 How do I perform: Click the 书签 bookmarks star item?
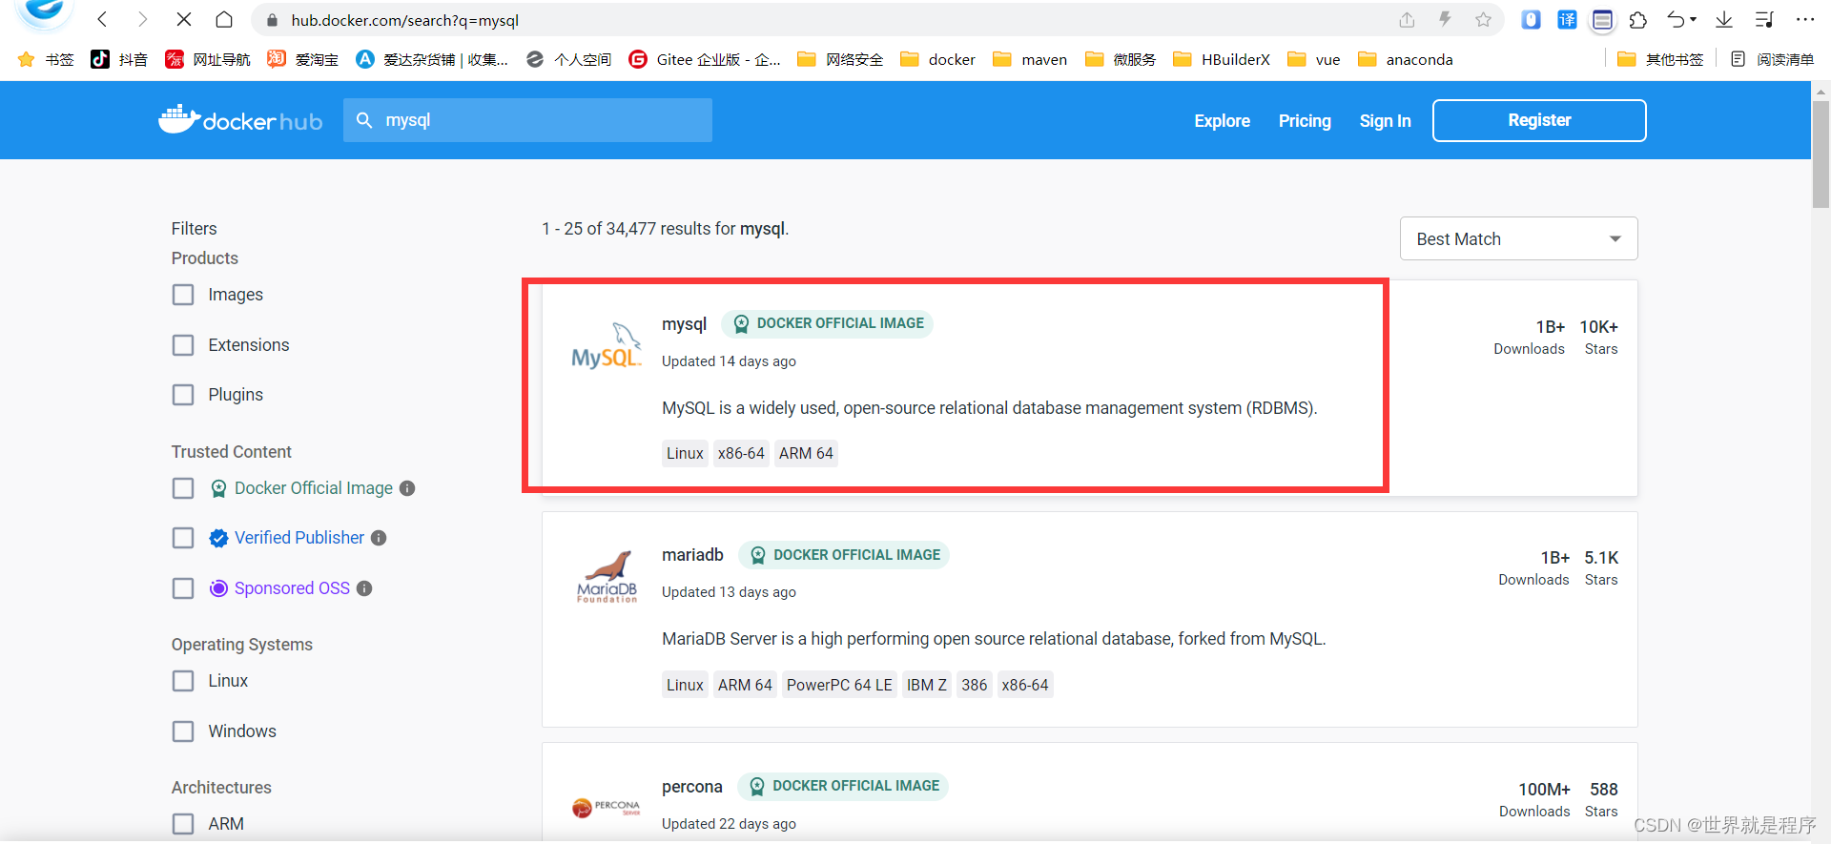[46, 59]
